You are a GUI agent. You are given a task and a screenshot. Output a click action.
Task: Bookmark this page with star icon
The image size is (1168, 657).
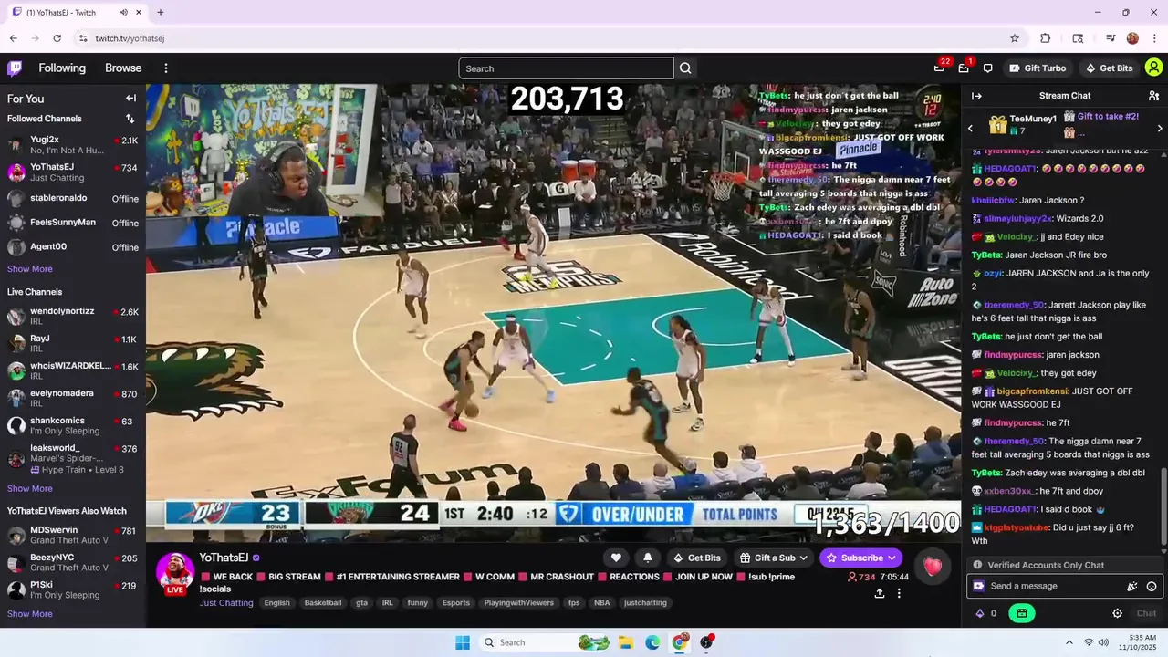1014,38
